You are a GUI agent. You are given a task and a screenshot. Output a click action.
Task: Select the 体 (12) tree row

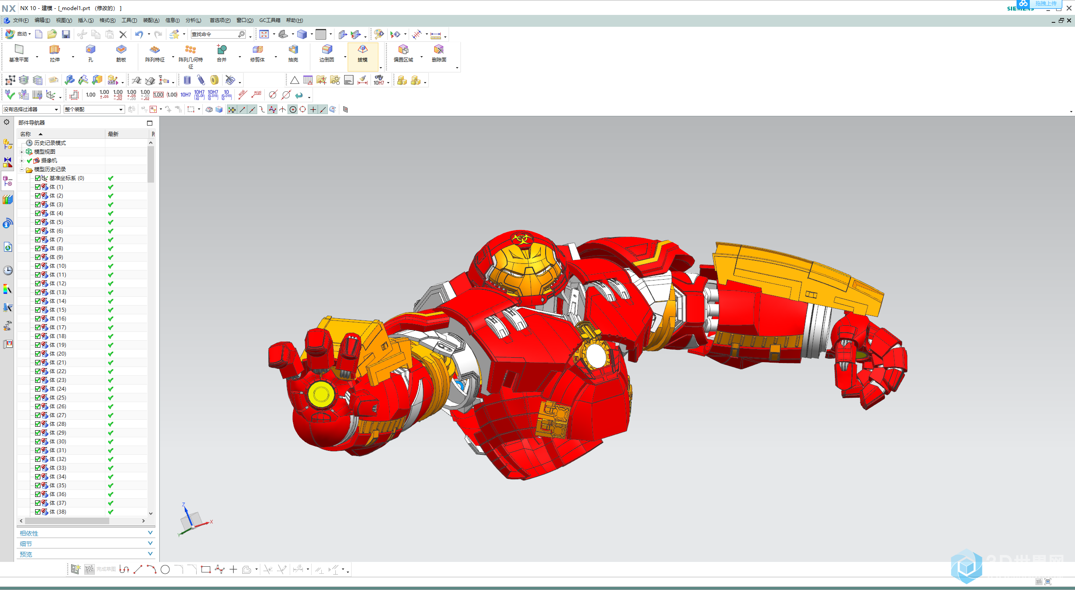83,284
